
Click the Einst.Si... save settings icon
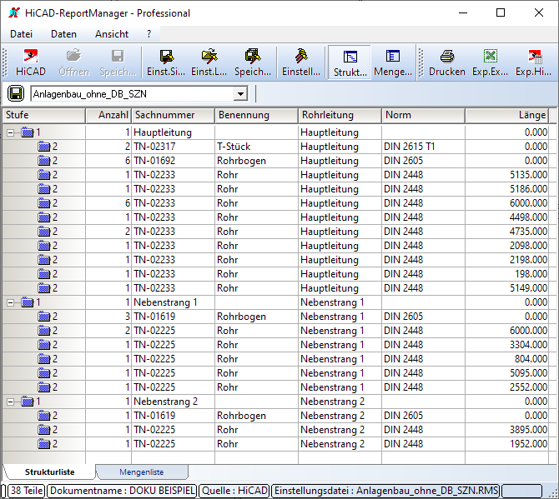click(x=164, y=62)
